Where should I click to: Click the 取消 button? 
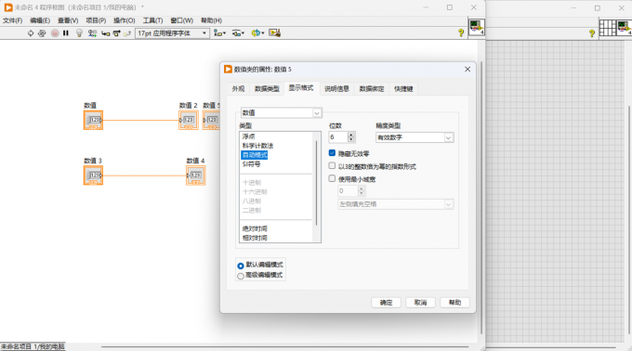[x=420, y=303]
